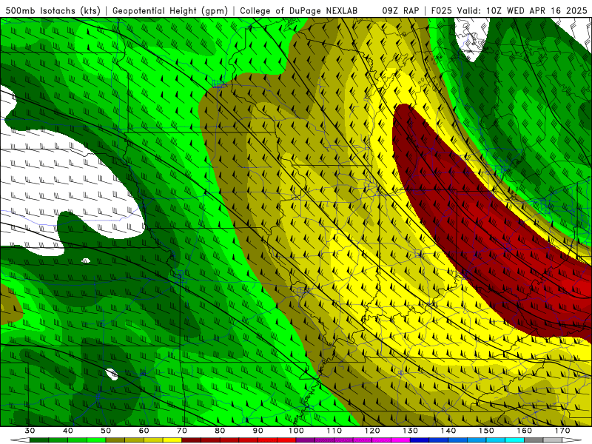
Task: Pick the dark purple 100-105 kt legend swatch
Action: click(306, 440)
